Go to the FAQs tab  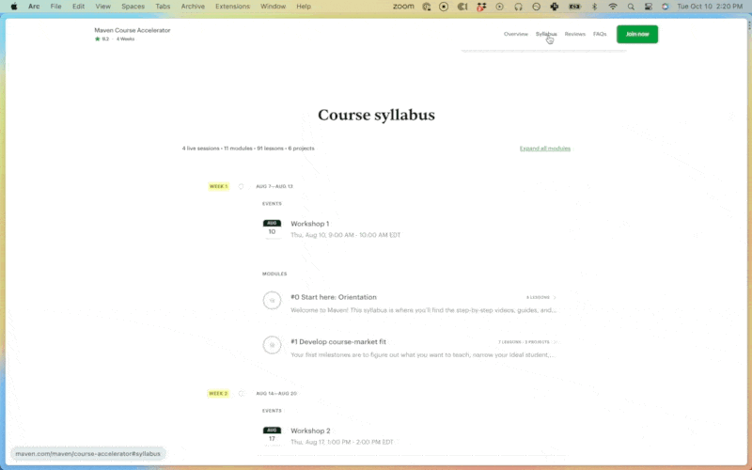(600, 34)
